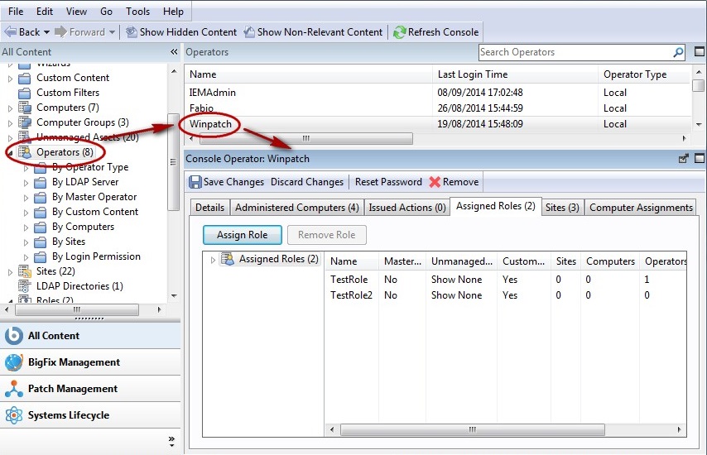Expand the By Custom Content folder
The width and height of the screenshot is (707, 455).
[x=26, y=213]
